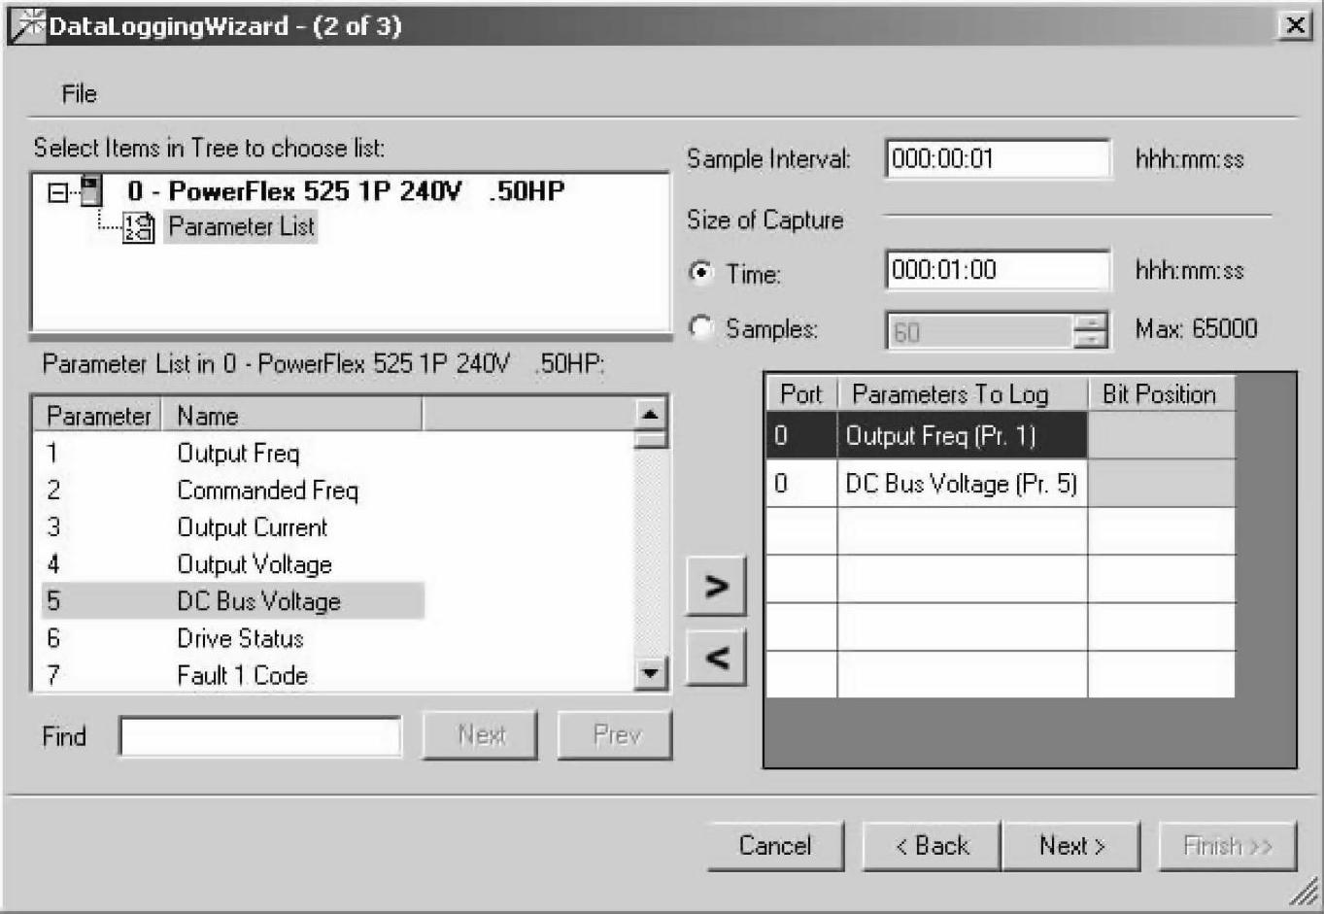The height and width of the screenshot is (914, 1324).
Task: Select the Samples radio button
Action: pos(701,327)
